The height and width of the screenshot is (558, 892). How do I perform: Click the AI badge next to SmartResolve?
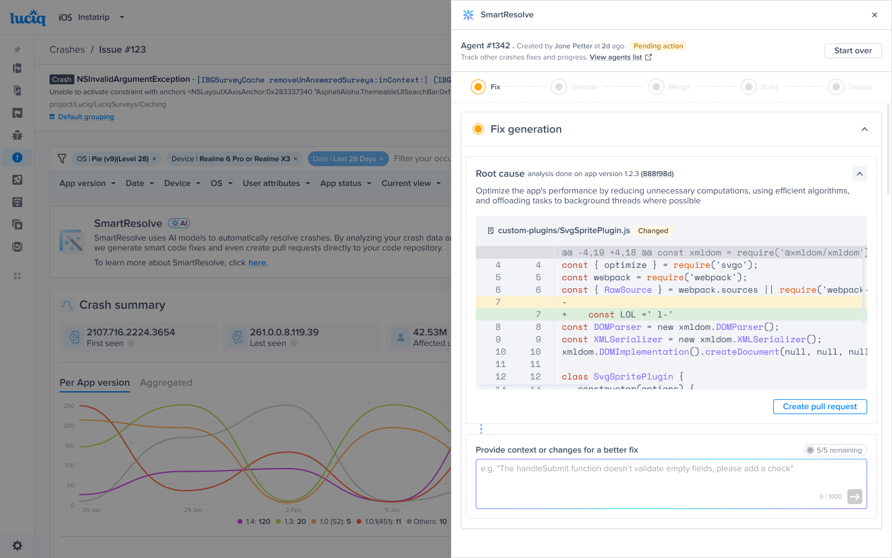tap(180, 223)
